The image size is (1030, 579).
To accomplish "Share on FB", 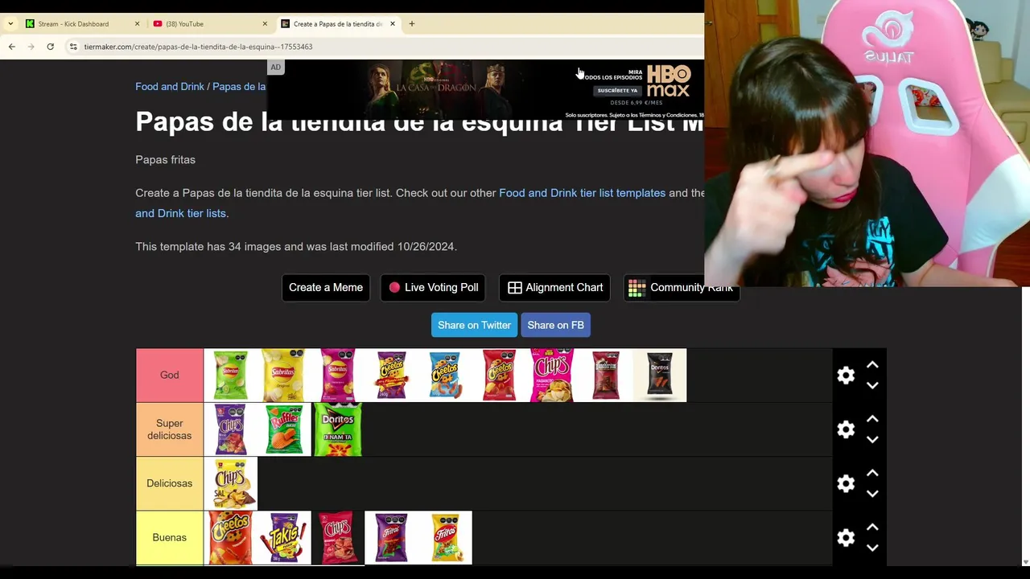I will click(x=555, y=325).
